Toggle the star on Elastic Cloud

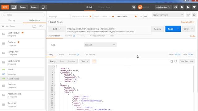[23, 33]
